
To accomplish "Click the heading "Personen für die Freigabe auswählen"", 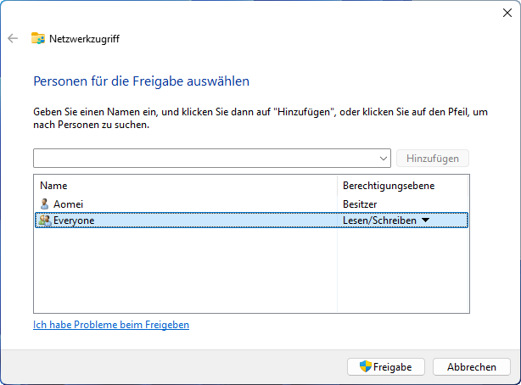I will point(141,81).
